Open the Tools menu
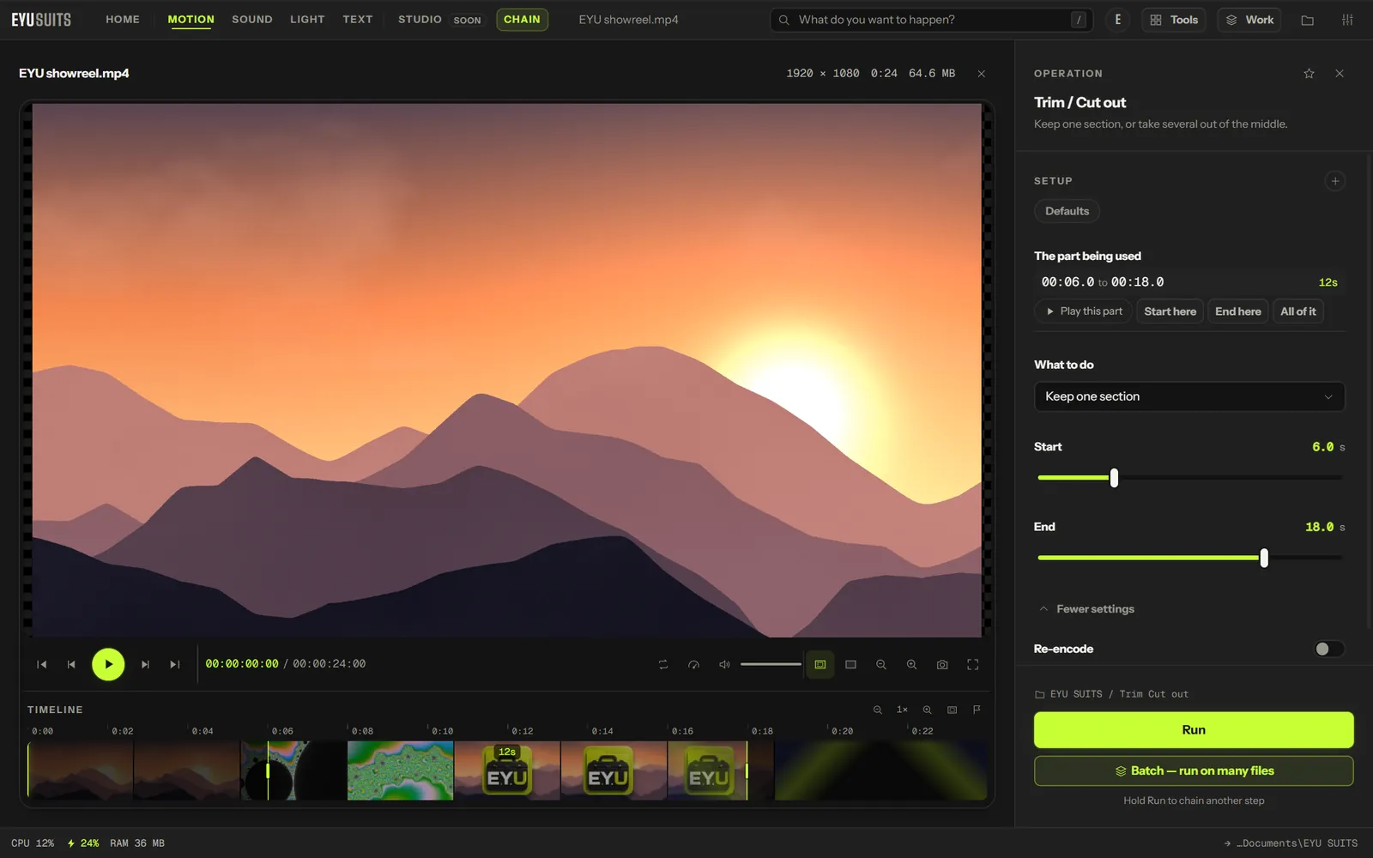The height and width of the screenshot is (858, 1373). (1173, 20)
